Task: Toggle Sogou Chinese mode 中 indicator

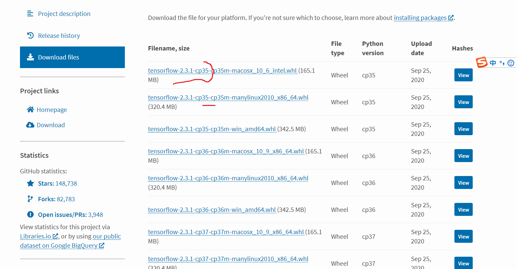Action: click(493, 63)
